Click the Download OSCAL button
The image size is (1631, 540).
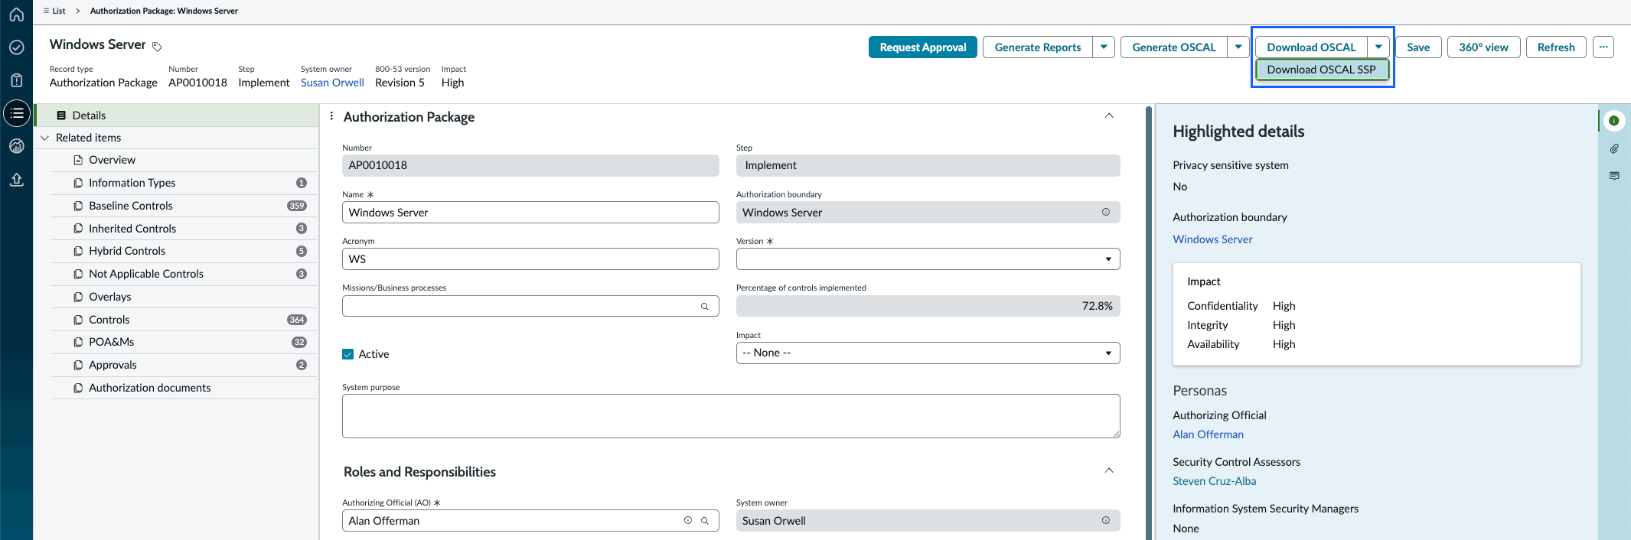pos(1311,47)
